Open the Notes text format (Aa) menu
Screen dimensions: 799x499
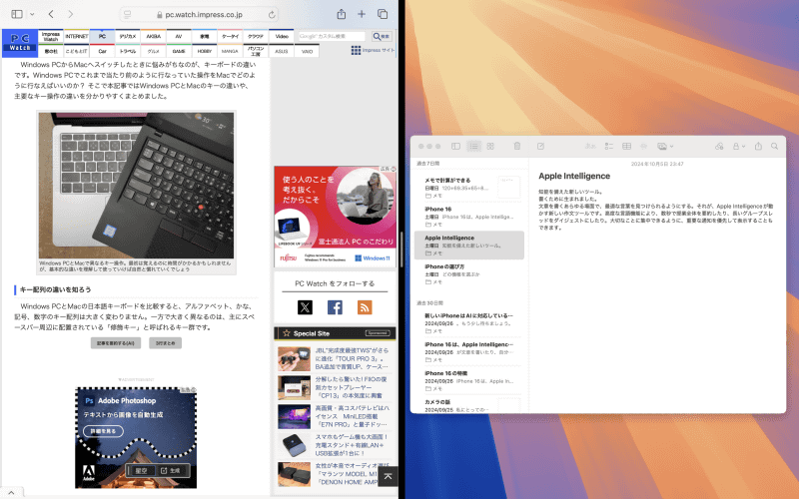(590, 146)
